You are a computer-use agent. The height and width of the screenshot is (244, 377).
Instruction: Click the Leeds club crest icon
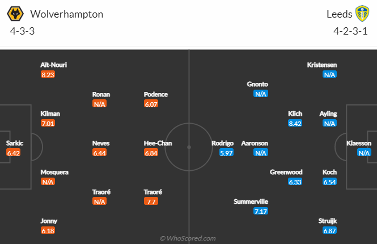pyautogui.click(x=362, y=14)
